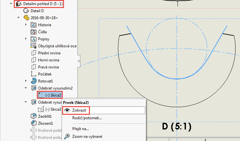Click the D (5:1) view label in drawing
Viewport: 240px width, 141px height.
coord(177,127)
